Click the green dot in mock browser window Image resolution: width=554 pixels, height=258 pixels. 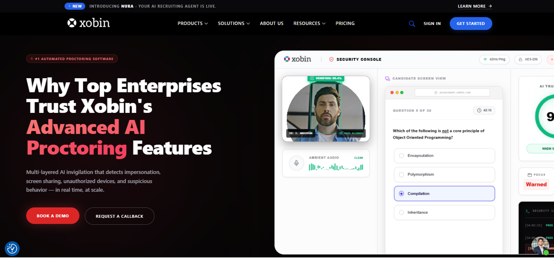[x=402, y=92]
